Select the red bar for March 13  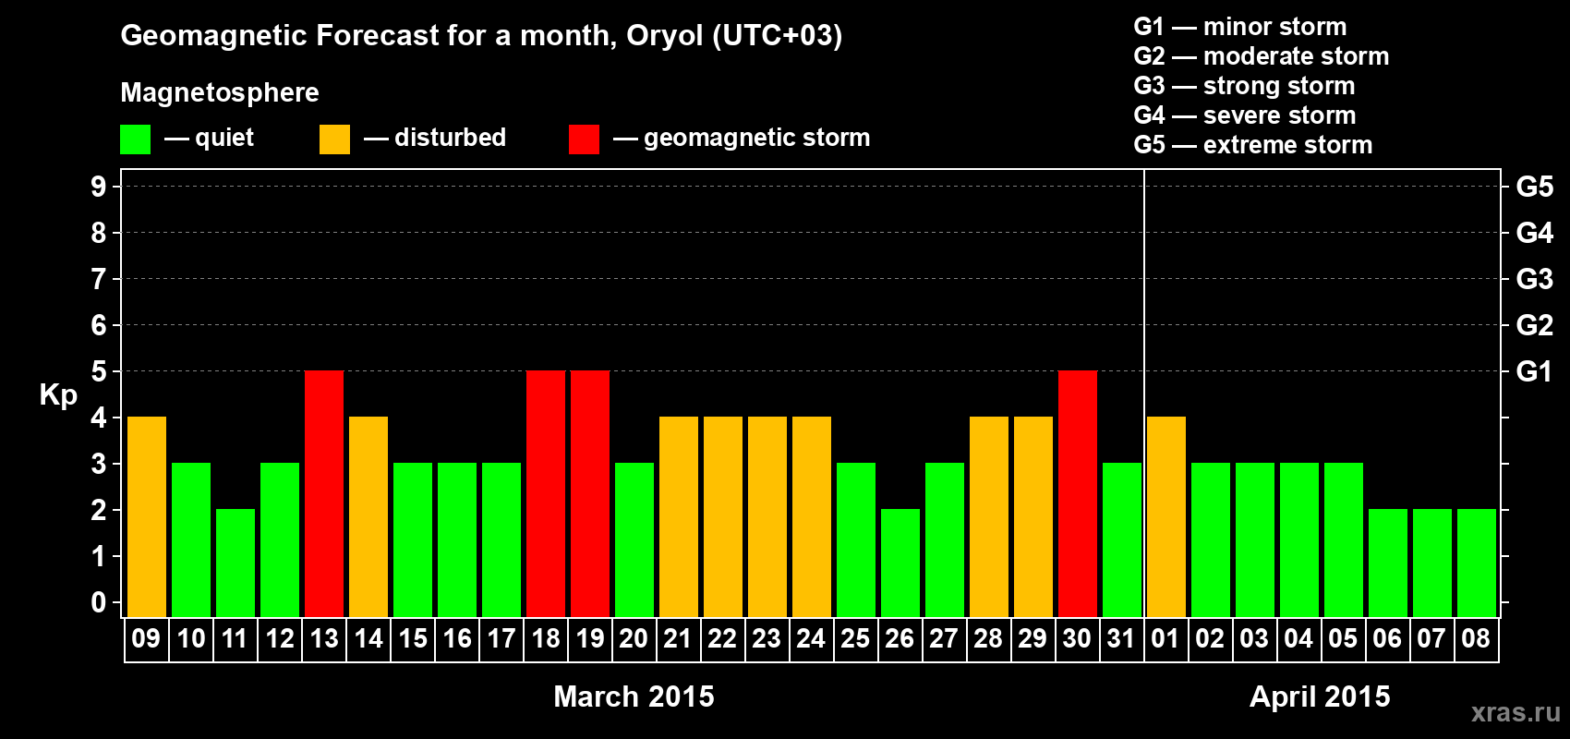tap(324, 493)
